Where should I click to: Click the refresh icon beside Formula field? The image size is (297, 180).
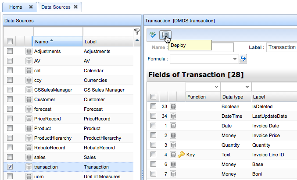point(243,58)
